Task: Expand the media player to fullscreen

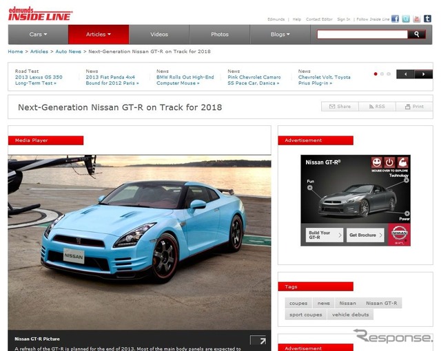Action: (258, 340)
